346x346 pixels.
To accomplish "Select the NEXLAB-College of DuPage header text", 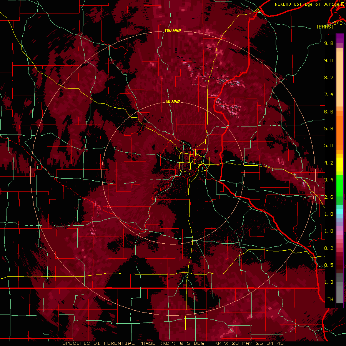I will tap(308, 4).
